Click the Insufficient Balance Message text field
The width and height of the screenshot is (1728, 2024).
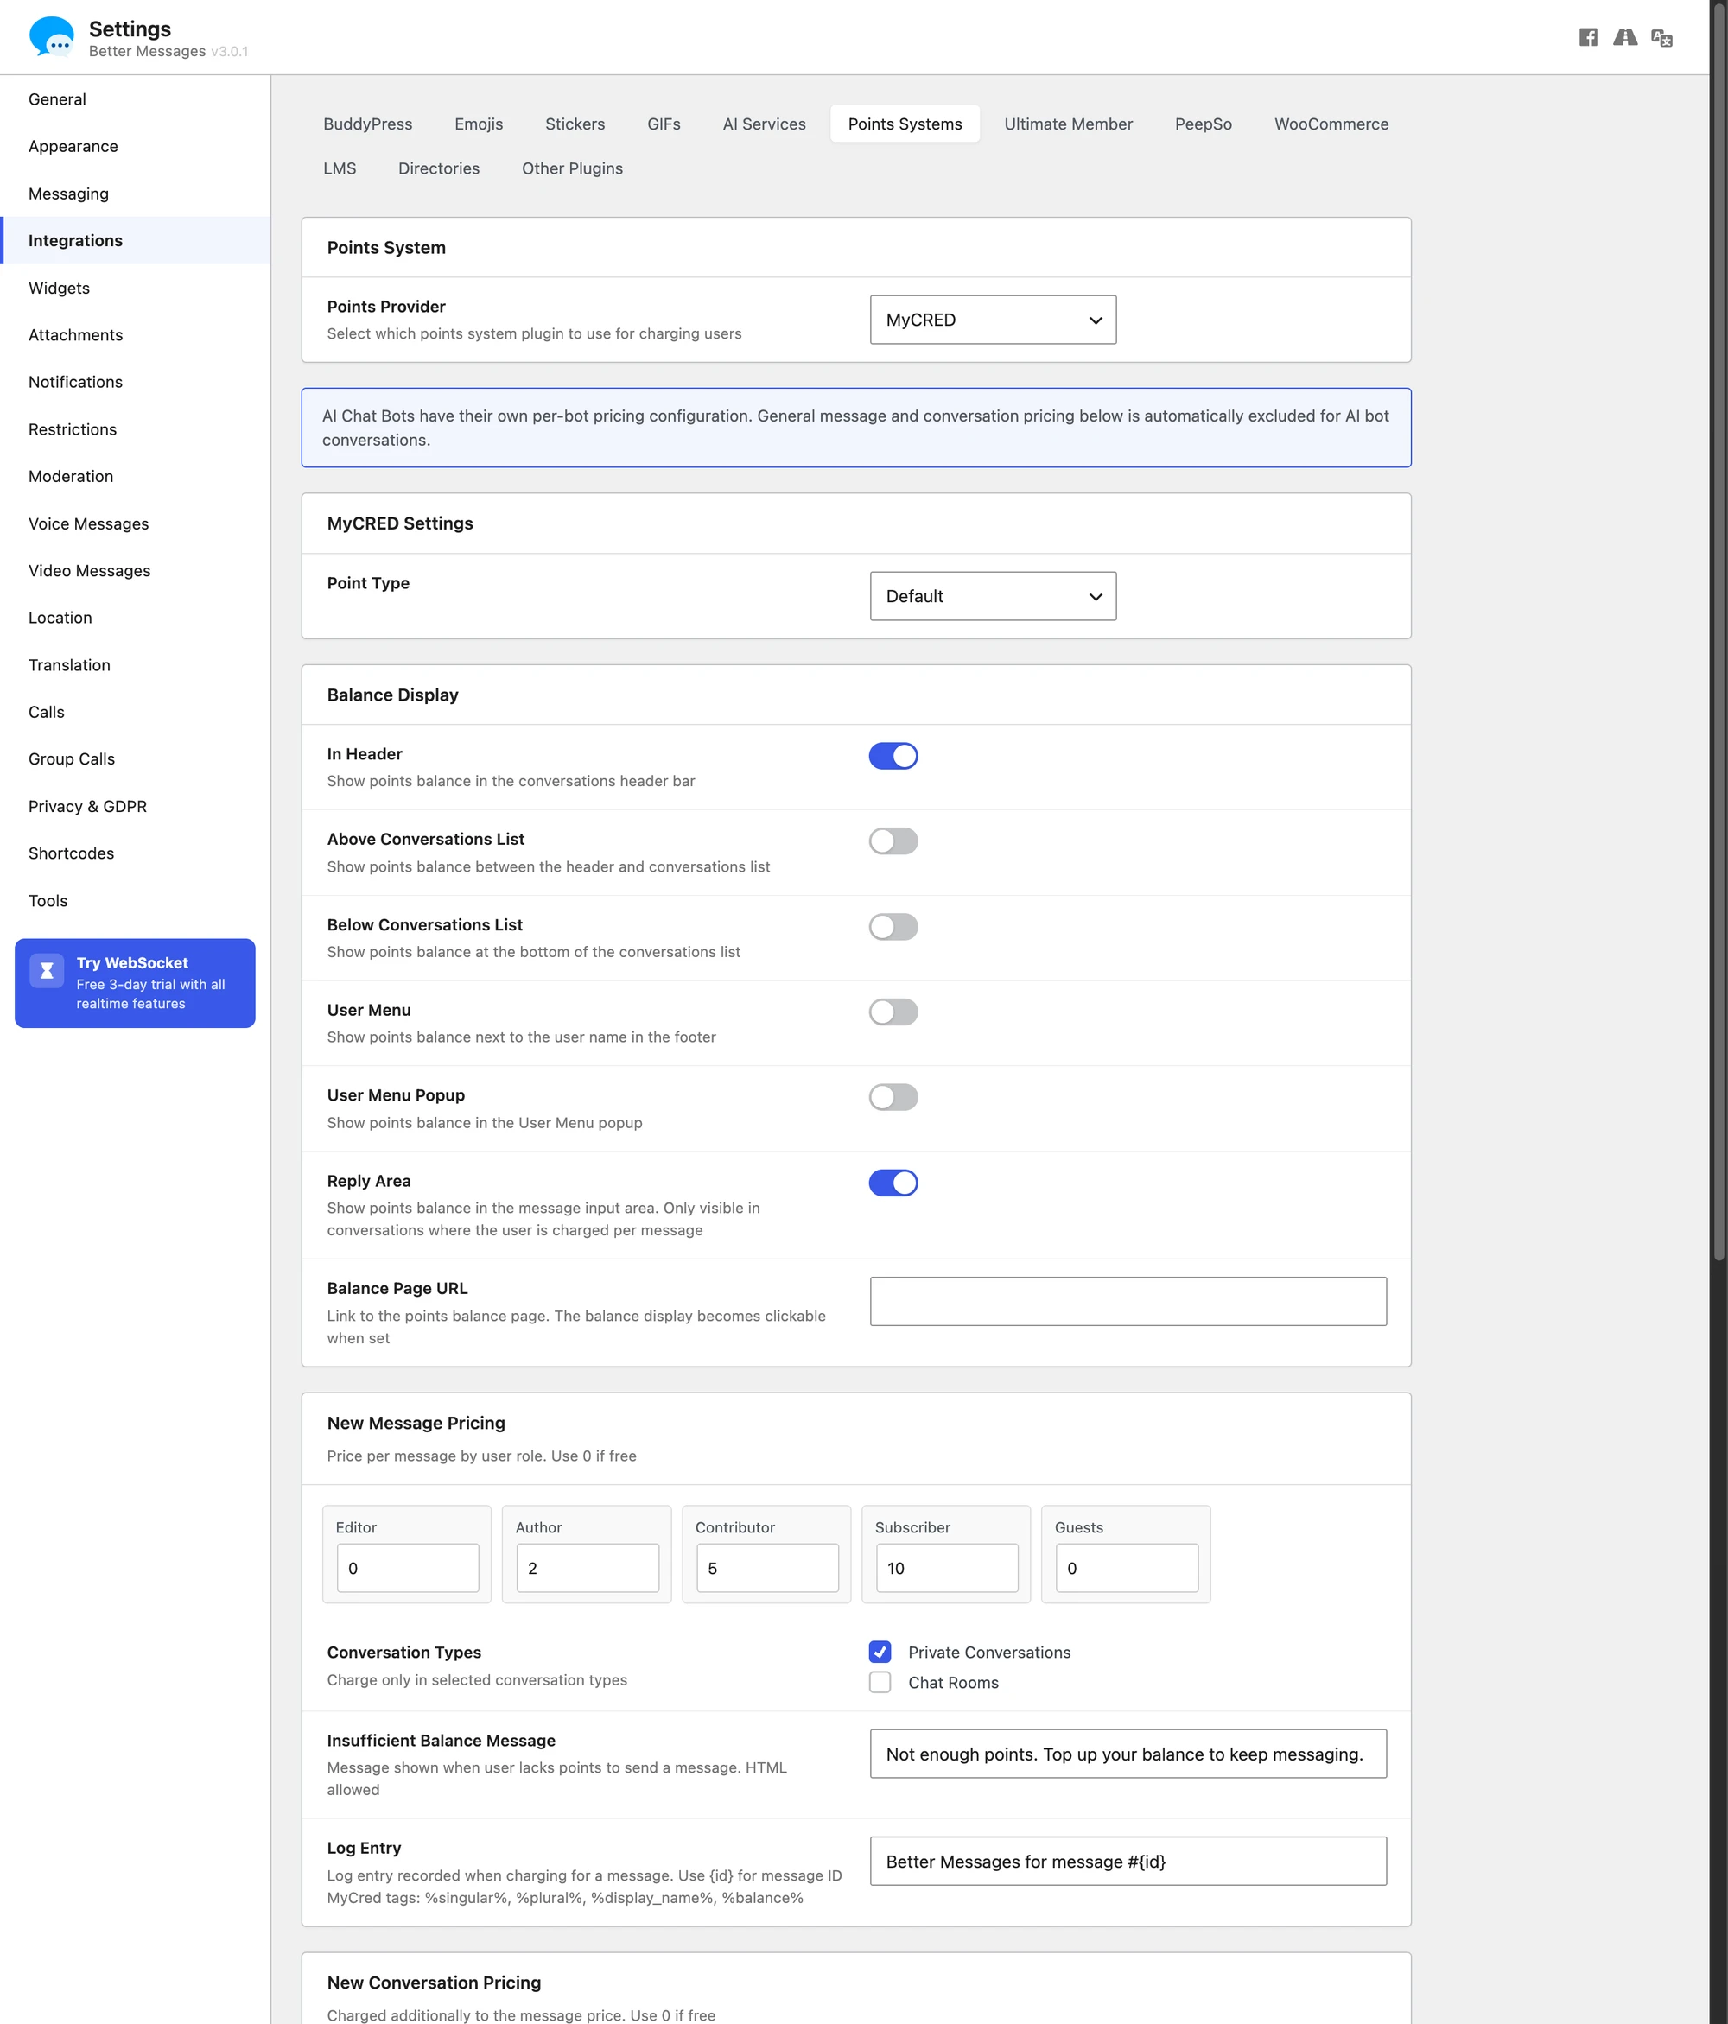[x=1128, y=1754]
